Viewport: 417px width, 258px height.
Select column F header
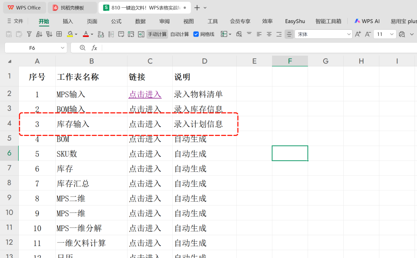coord(290,61)
